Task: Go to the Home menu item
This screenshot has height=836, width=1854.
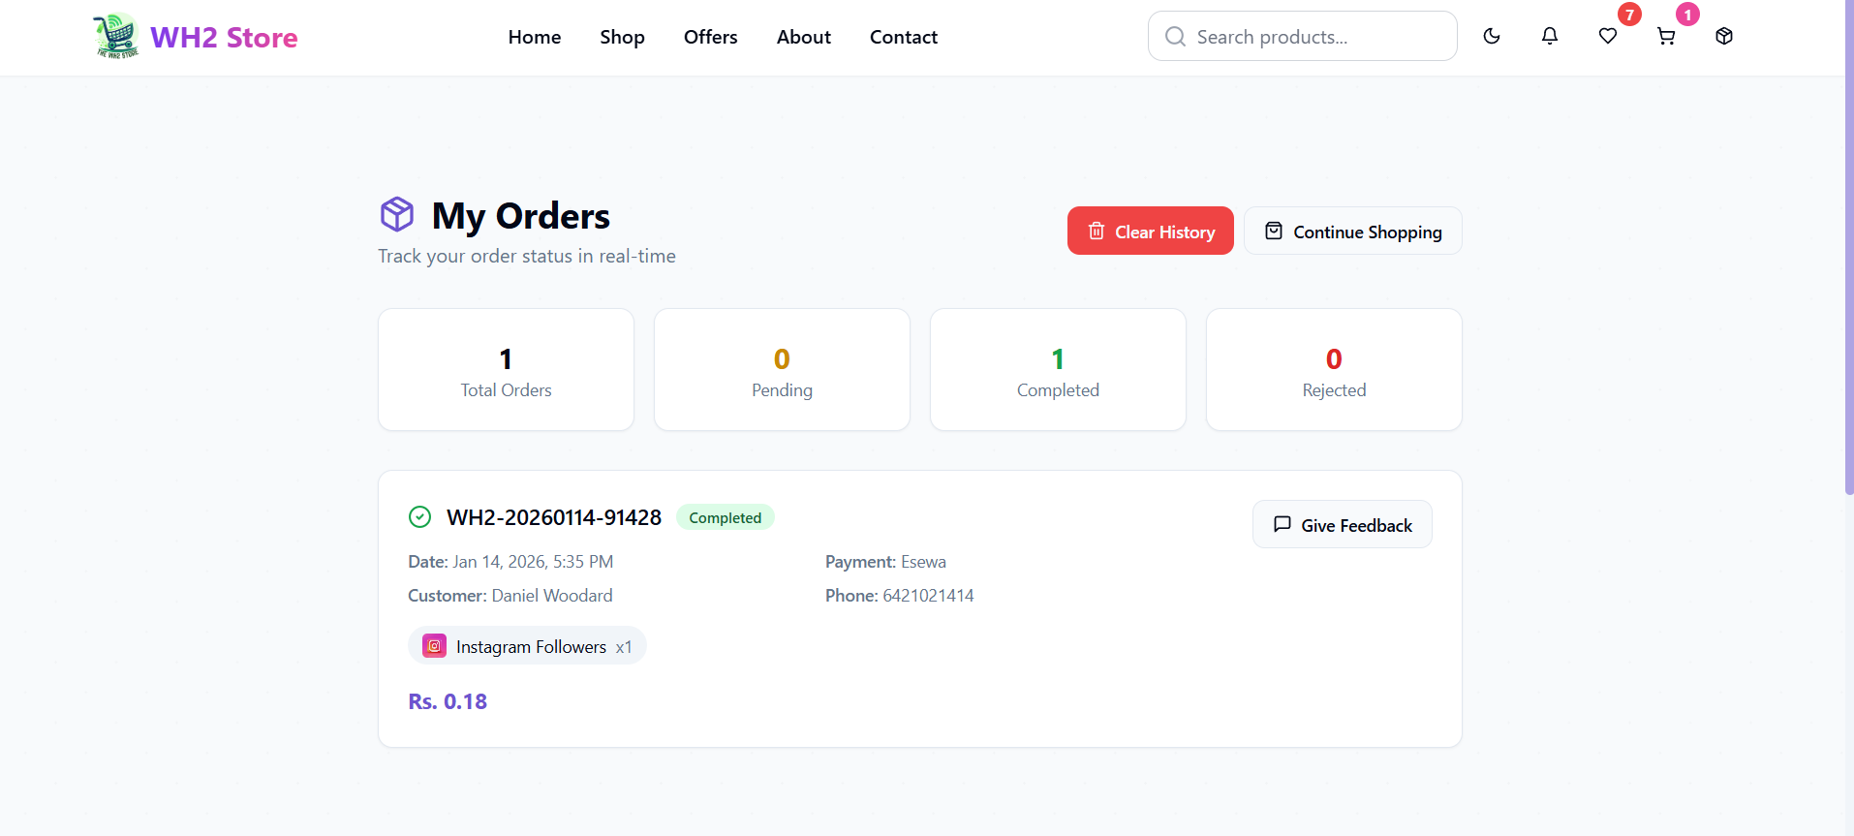Action: [x=535, y=37]
